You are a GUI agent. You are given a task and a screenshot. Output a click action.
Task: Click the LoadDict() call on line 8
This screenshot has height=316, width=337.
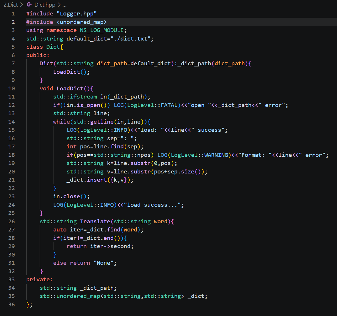coord(70,72)
